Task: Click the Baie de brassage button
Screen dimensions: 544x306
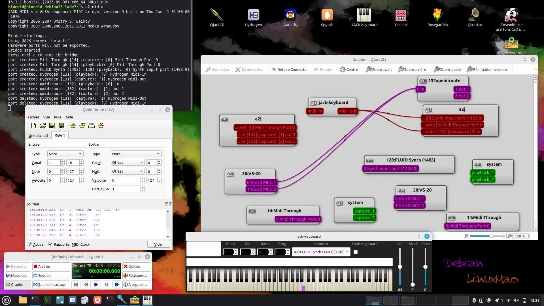Action: pyautogui.click(x=51, y=284)
